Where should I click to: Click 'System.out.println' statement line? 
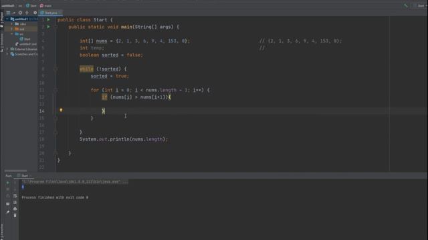(x=123, y=139)
